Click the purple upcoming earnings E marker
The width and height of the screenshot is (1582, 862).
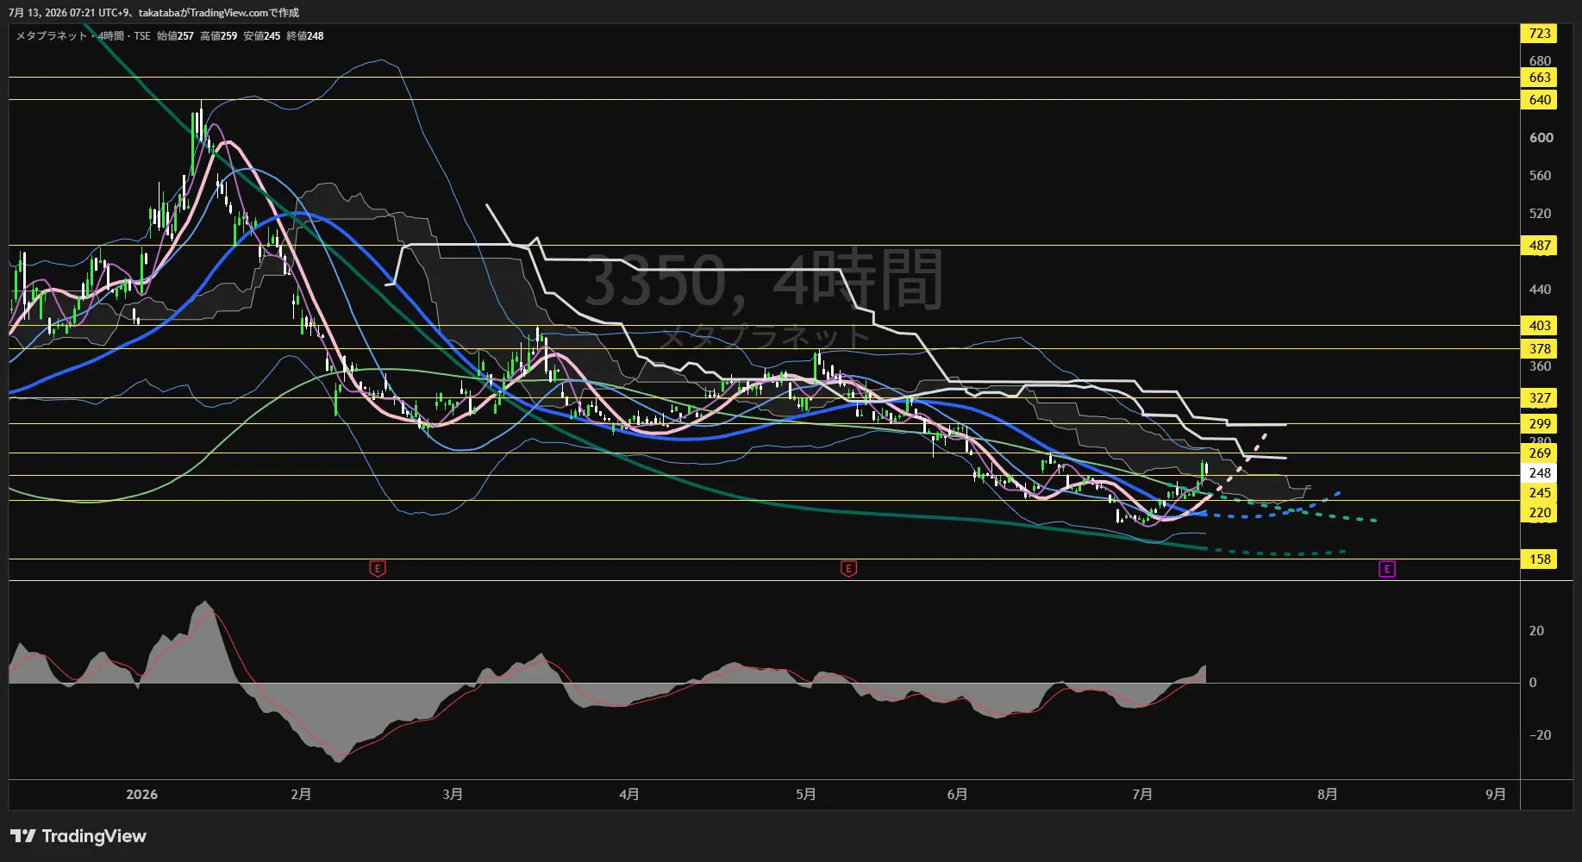click(1386, 569)
